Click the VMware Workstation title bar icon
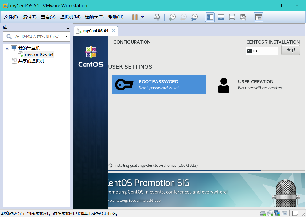The image size is (306, 217). pos(6,5)
